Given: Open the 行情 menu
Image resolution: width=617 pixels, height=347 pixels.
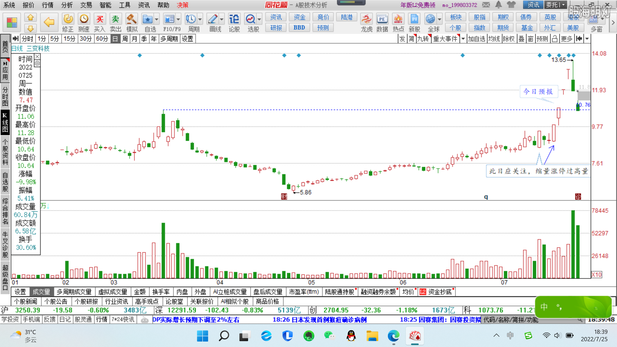Looking at the screenshot, I should pyautogui.click(x=48, y=5).
